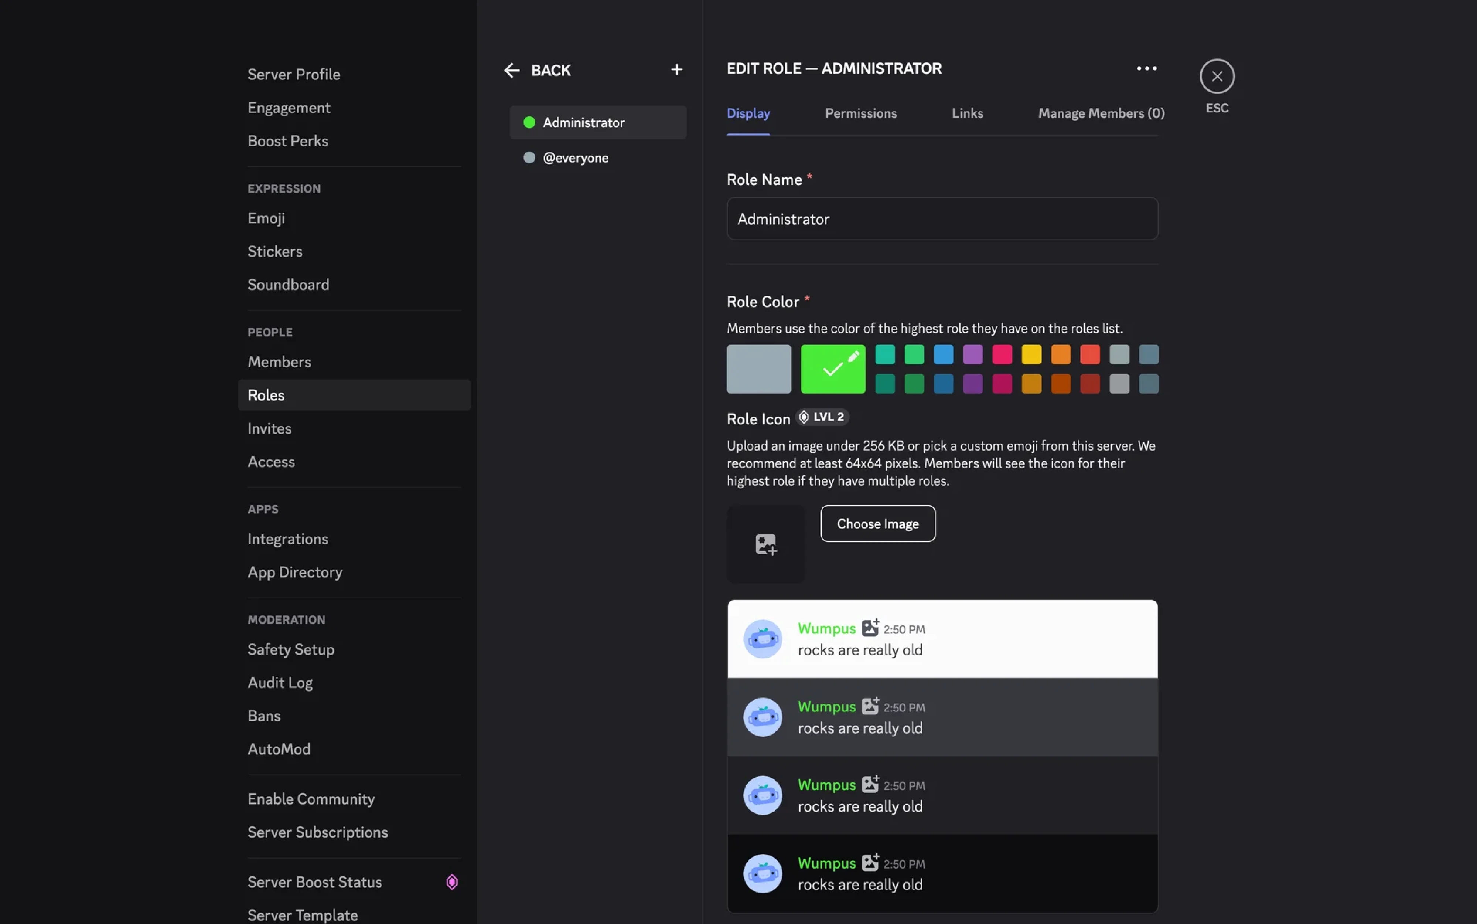Click Wumpus name in white preview message
This screenshot has width=1477, height=924.
coord(826,629)
